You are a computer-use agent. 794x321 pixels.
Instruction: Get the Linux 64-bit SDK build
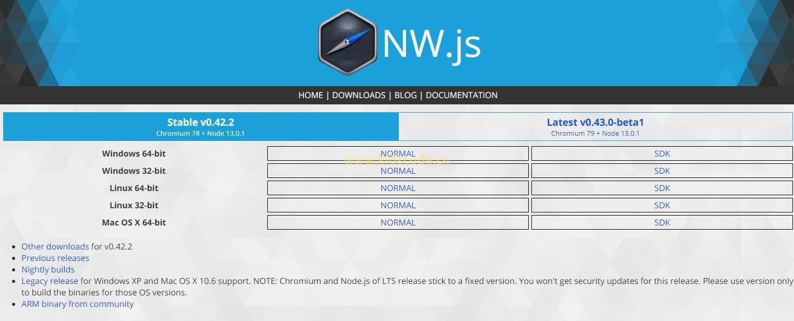point(662,188)
